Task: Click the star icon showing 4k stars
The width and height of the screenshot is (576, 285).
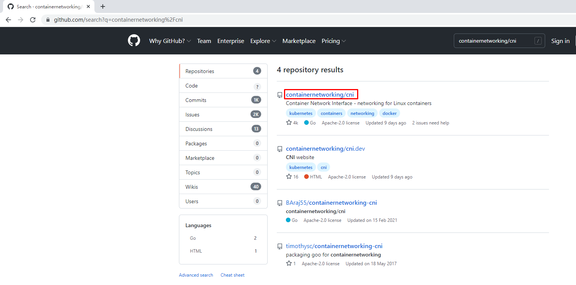Action: (x=289, y=123)
